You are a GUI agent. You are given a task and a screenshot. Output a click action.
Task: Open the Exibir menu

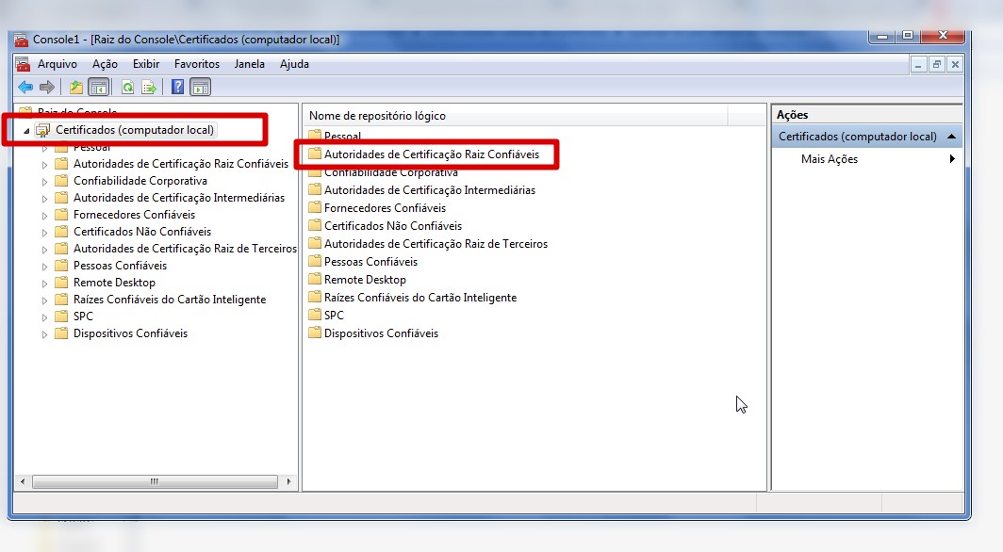pyautogui.click(x=146, y=64)
